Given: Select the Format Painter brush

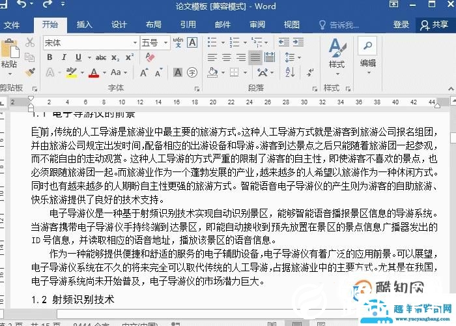Looking at the screenshot, I should pyautogui.click(x=30, y=72).
